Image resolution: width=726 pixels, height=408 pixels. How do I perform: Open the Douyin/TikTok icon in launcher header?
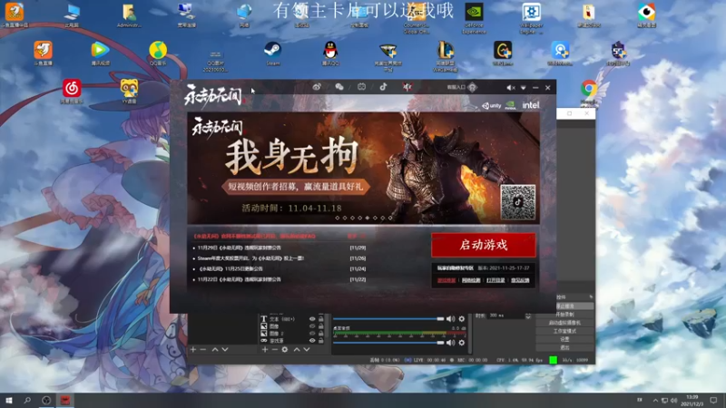pos(383,87)
